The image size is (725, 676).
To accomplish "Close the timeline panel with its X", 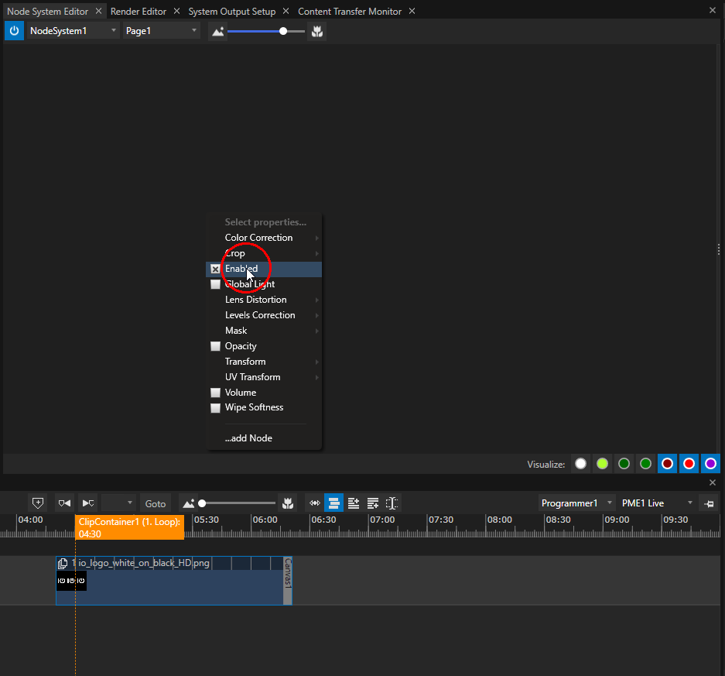I will [713, 482].
